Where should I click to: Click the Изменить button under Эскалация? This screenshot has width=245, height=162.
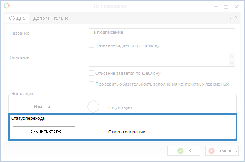44,107
